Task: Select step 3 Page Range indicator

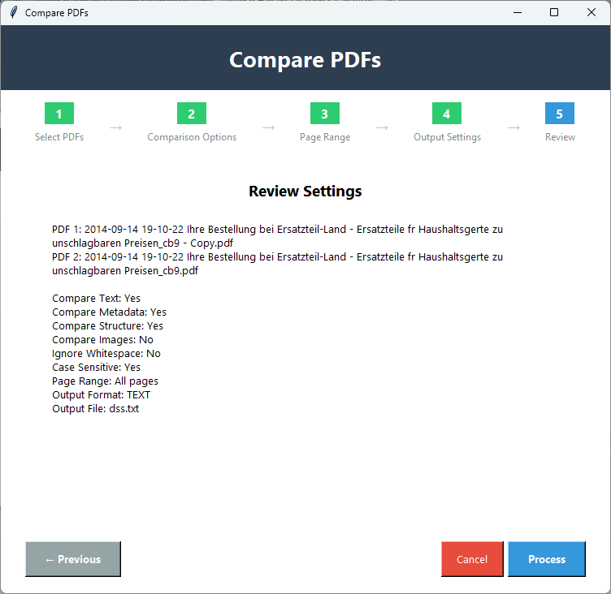Action: click(325, 114)
